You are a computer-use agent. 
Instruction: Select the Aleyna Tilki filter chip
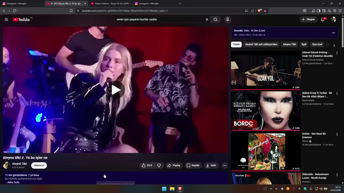pos(289,44)
